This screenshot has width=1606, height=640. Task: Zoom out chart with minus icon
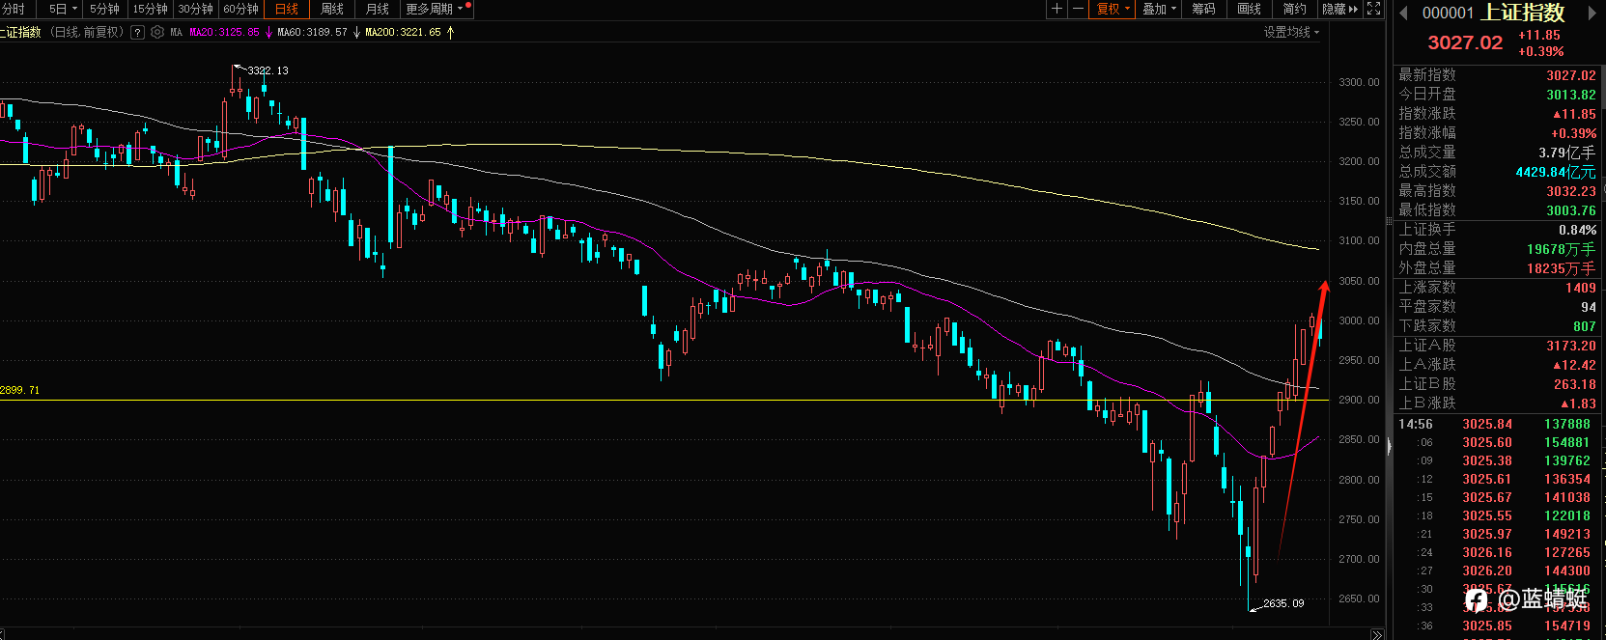[1078, 9]
